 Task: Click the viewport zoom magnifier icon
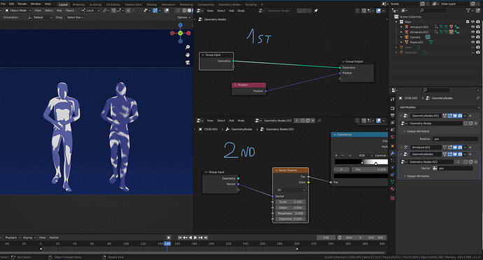(188, 47)
